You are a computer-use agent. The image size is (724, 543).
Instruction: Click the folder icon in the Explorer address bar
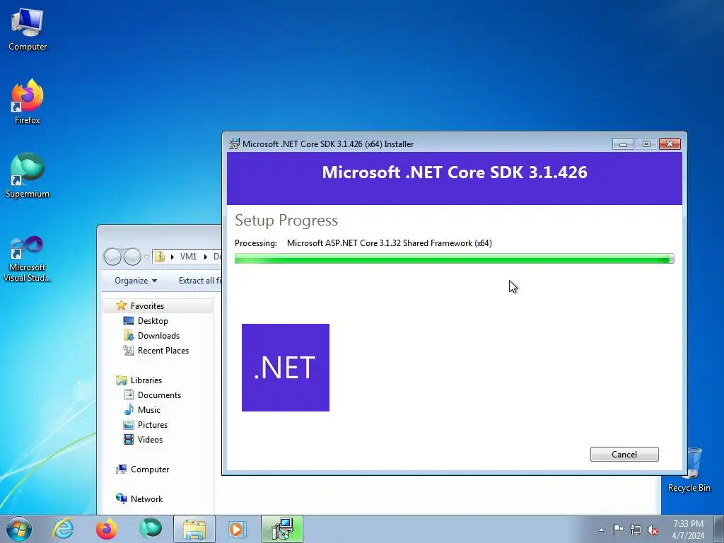[160, 256]
